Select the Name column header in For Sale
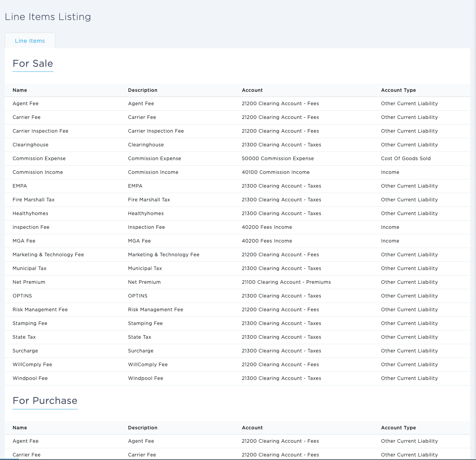Image resolution: width=476 pixels, height=460 pixels. tap(20, 90)
